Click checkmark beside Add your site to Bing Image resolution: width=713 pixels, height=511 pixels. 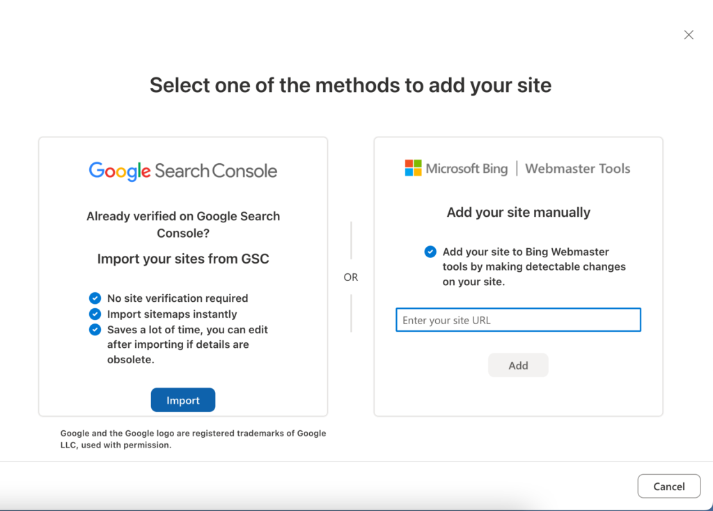[431, 252]
